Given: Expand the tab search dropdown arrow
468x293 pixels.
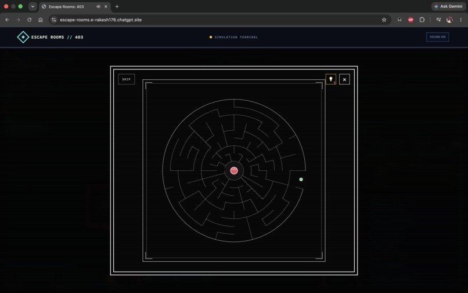Looking at the screenshot, I should click(33, 6).
